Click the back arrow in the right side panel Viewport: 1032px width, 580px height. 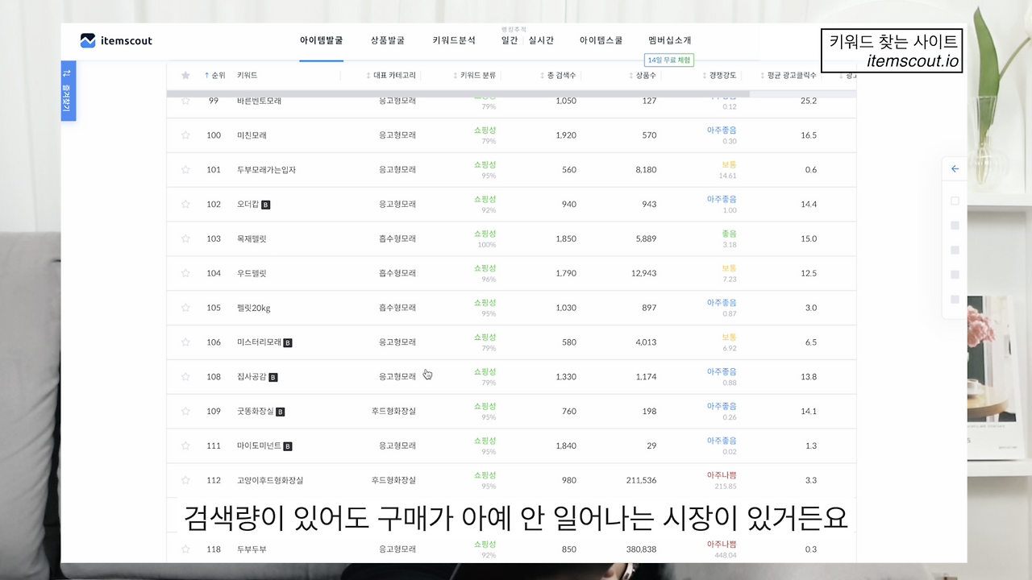pos(955,168)
